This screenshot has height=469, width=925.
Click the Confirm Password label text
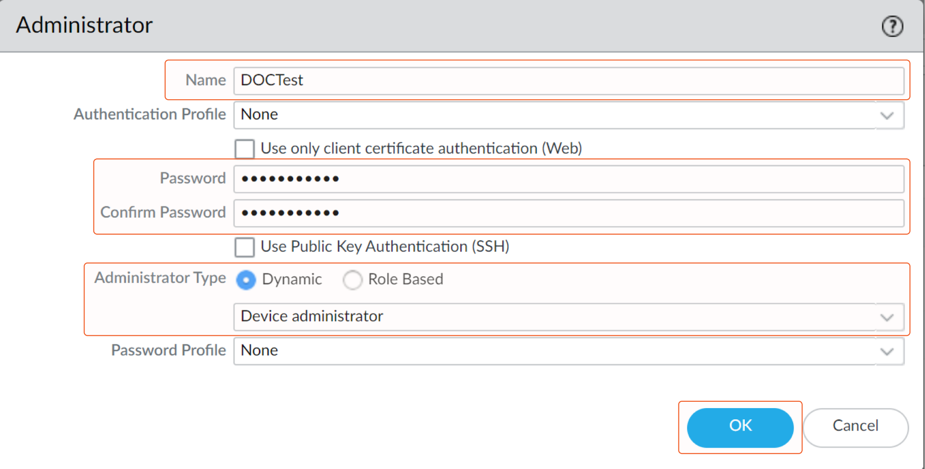pos(163,213)
